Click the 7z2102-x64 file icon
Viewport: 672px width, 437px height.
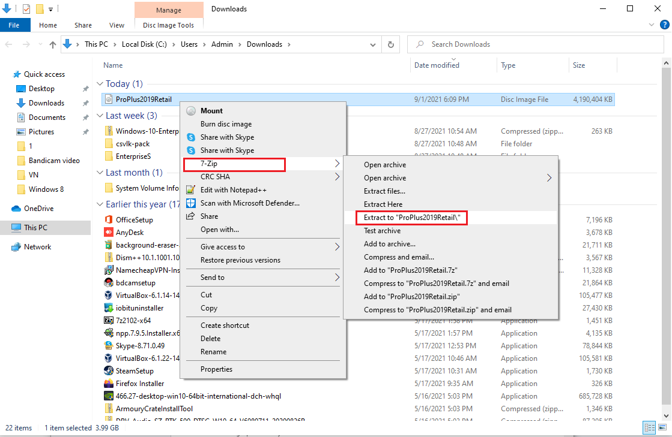tap(109, 321)
